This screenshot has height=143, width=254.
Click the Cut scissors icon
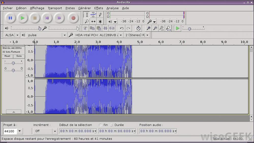click(85, 28)
